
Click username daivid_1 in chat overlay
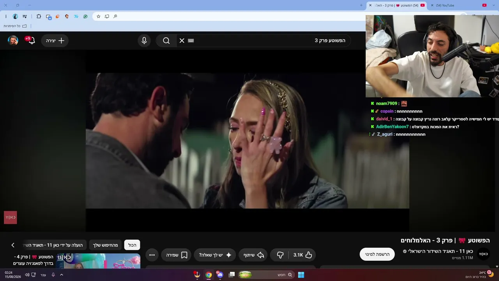point(384,119)
